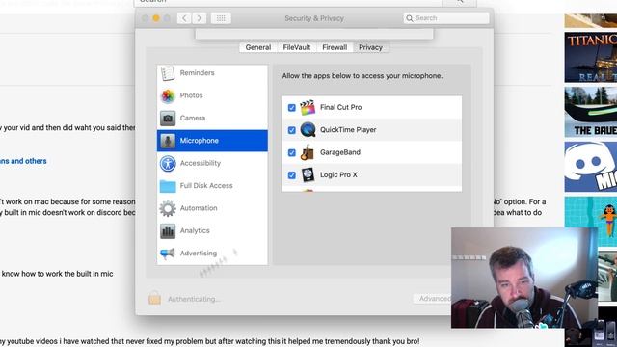Go forward in System Preferences
This screenshot has width=617, height=347.
click(x=200, y=18)
